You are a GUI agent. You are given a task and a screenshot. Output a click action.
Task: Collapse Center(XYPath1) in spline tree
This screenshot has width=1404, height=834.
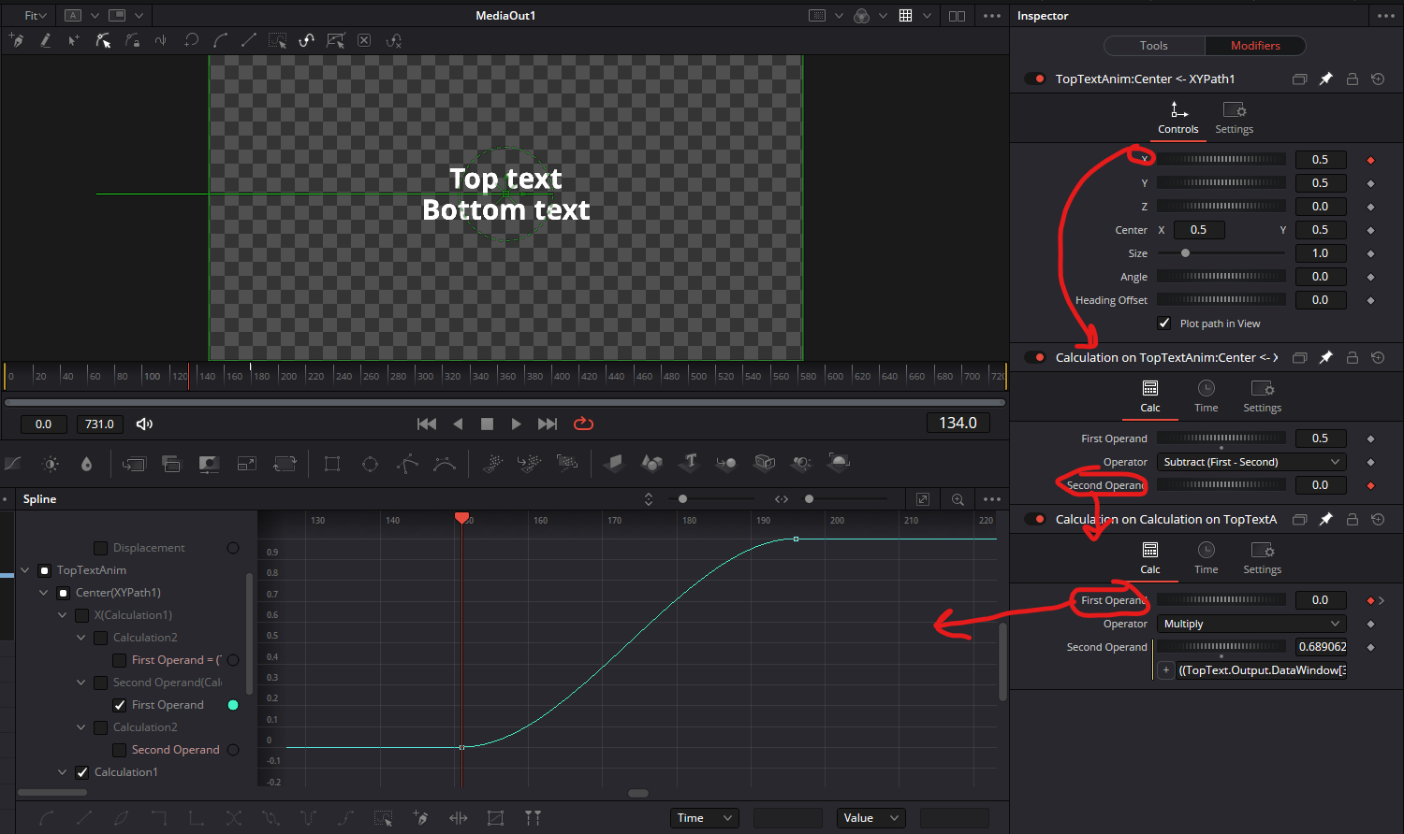44,593
